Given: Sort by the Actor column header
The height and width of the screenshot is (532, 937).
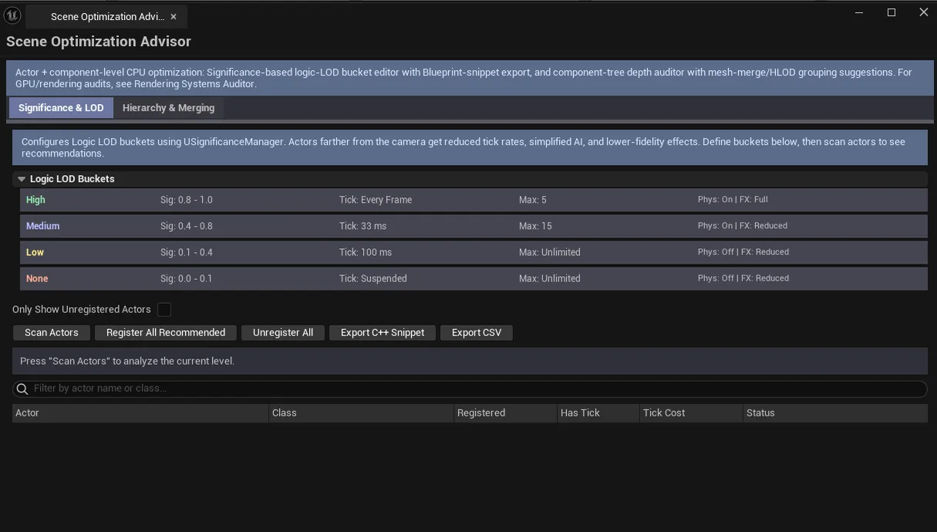Looking at the screenshot, I should (140, 413).
